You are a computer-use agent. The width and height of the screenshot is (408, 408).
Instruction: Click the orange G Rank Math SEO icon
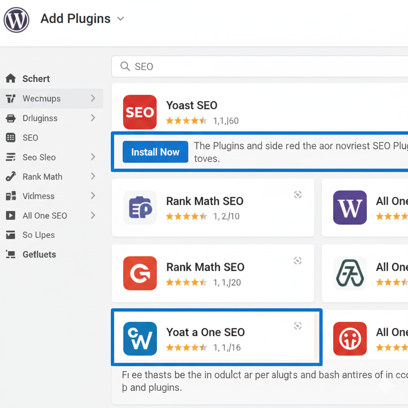(140, 273)
